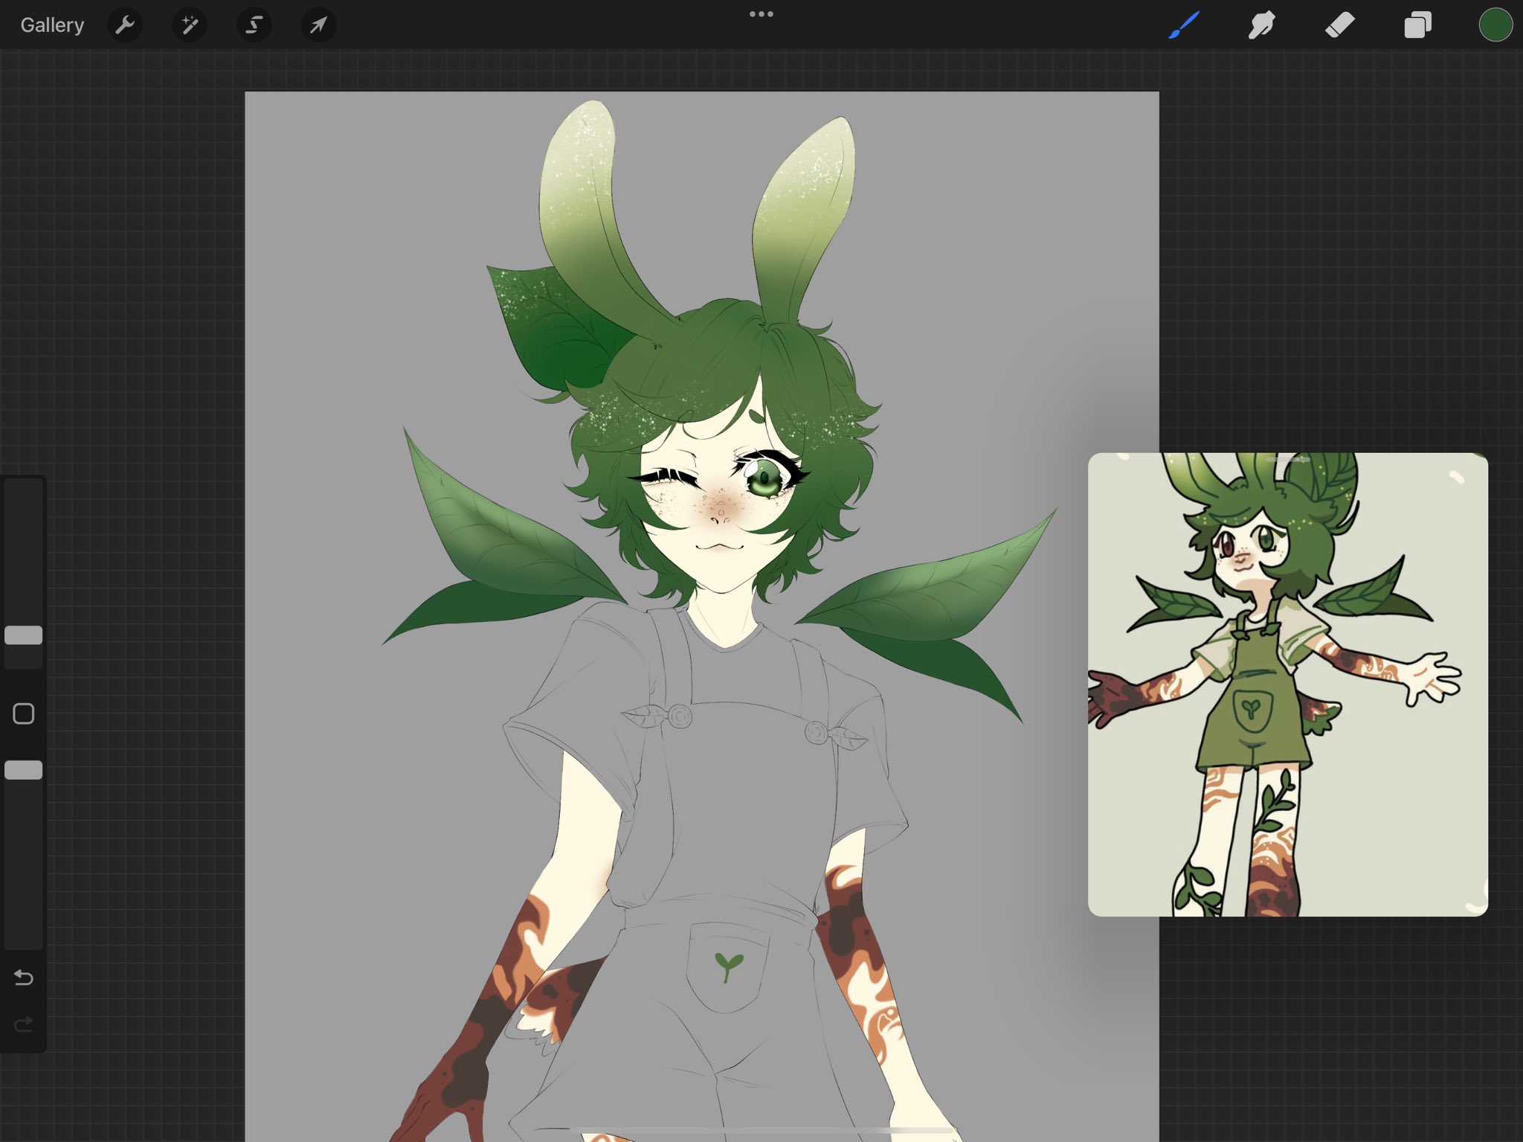
Task: Select the Eraser tool
Action: 1339,25
